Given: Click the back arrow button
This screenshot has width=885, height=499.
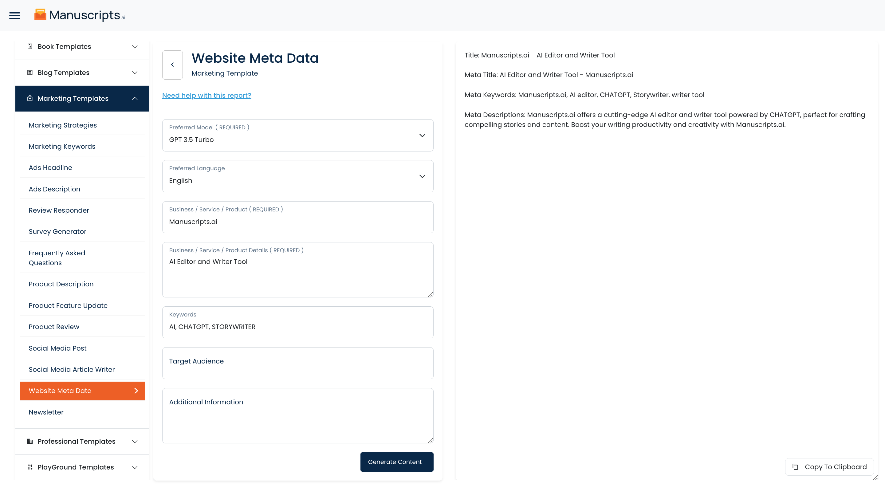Looking at the screenshot, I should 172,65.
